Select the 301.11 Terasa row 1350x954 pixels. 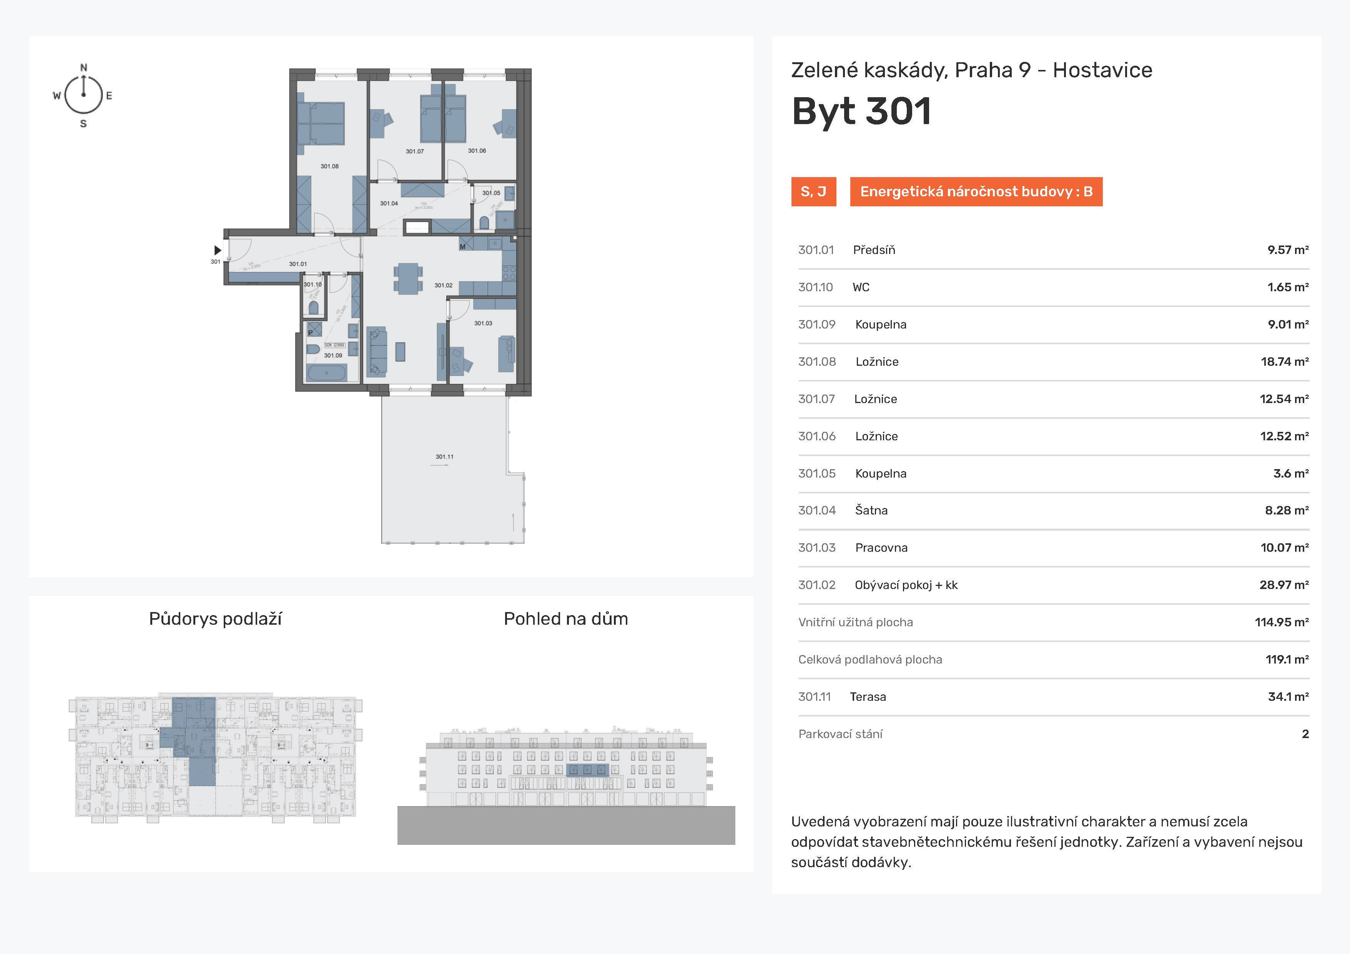[1053, 697]
